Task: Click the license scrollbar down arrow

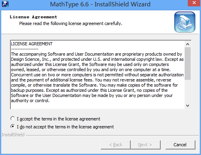Action: (187, 106)
